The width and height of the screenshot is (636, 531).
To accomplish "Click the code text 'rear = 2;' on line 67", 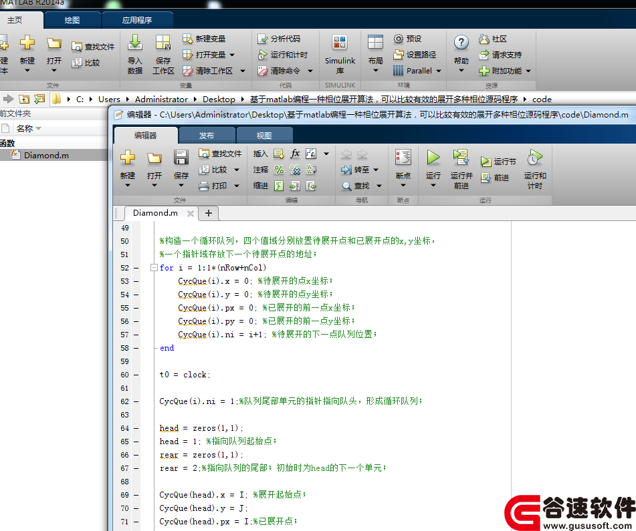I will pyautogui.click(x=179, y=468).
